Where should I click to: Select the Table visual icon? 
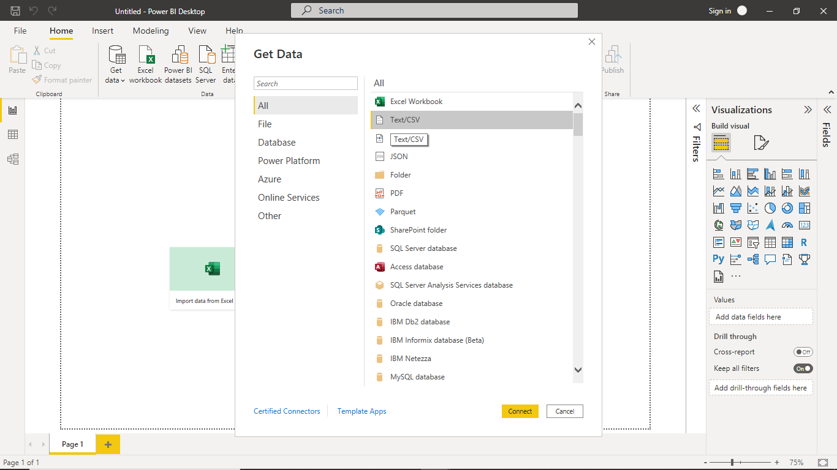pos(770,242)
